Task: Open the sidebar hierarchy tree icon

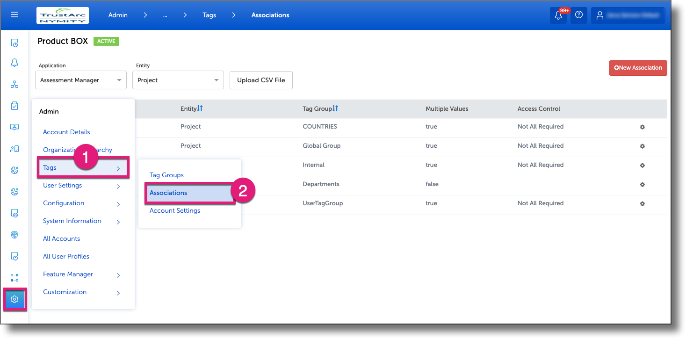Action: 14,85
